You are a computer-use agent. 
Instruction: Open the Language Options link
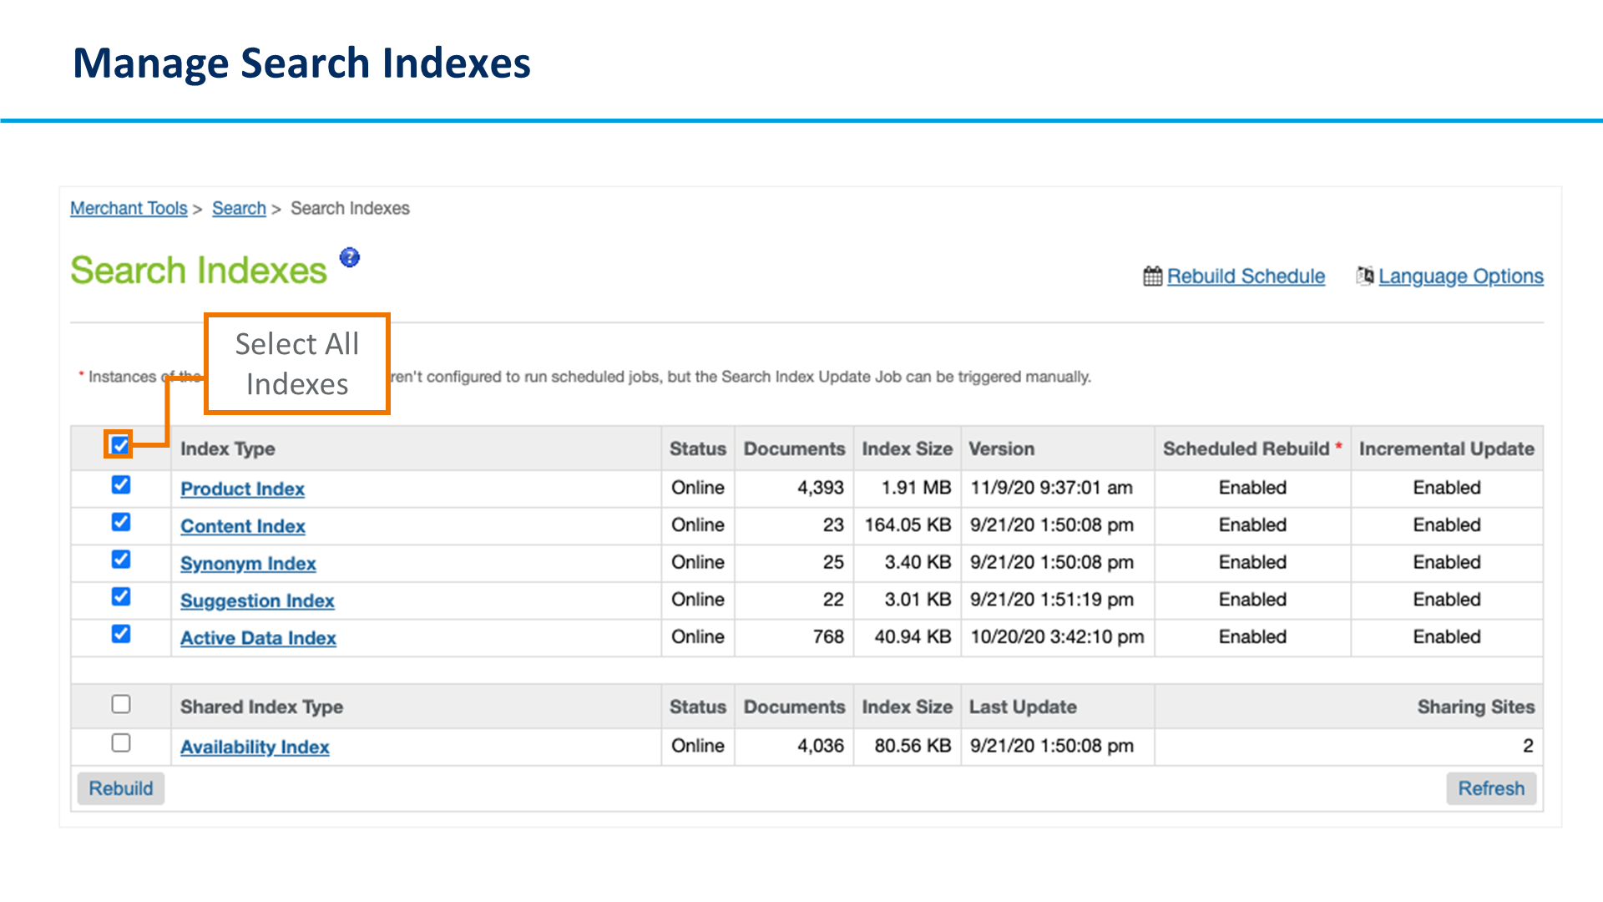1461,276
